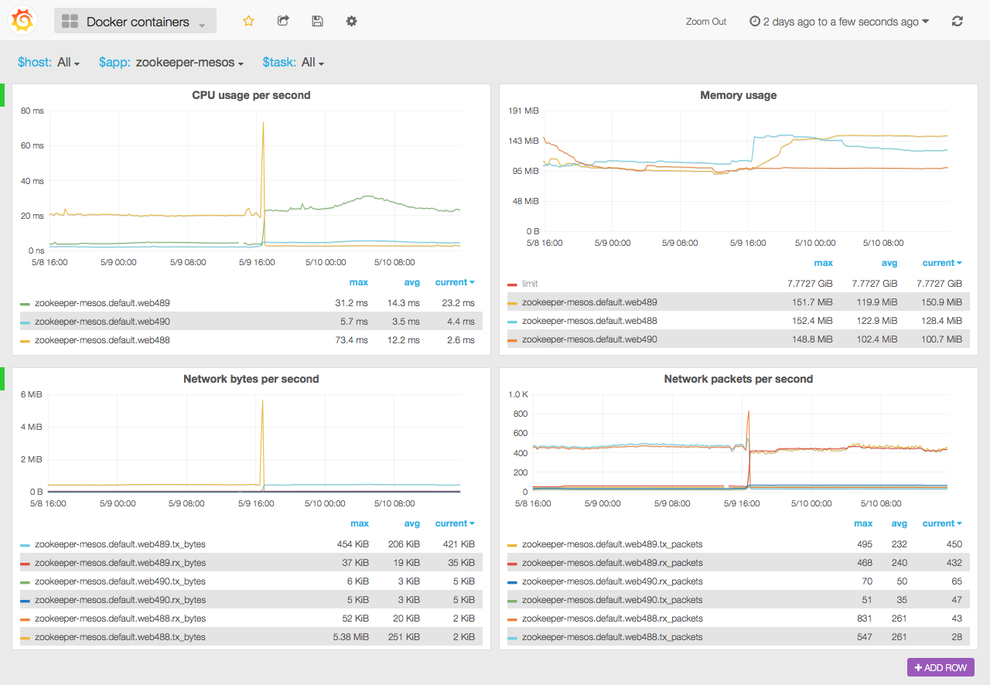This screenshot has height=685, width=990.
Task: Refresh dashboard with circular arrows icon
Action: coord(958,22)
